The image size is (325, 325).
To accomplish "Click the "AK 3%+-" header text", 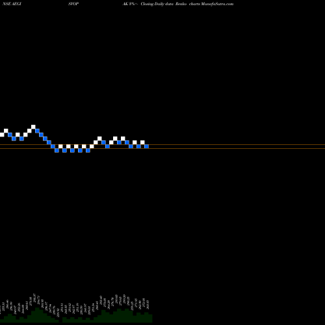I will [131, 4].
